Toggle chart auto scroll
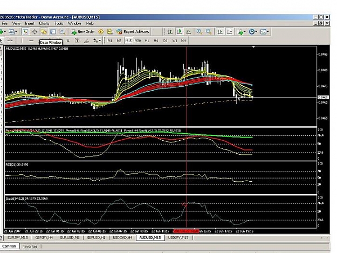 [220, 32]
